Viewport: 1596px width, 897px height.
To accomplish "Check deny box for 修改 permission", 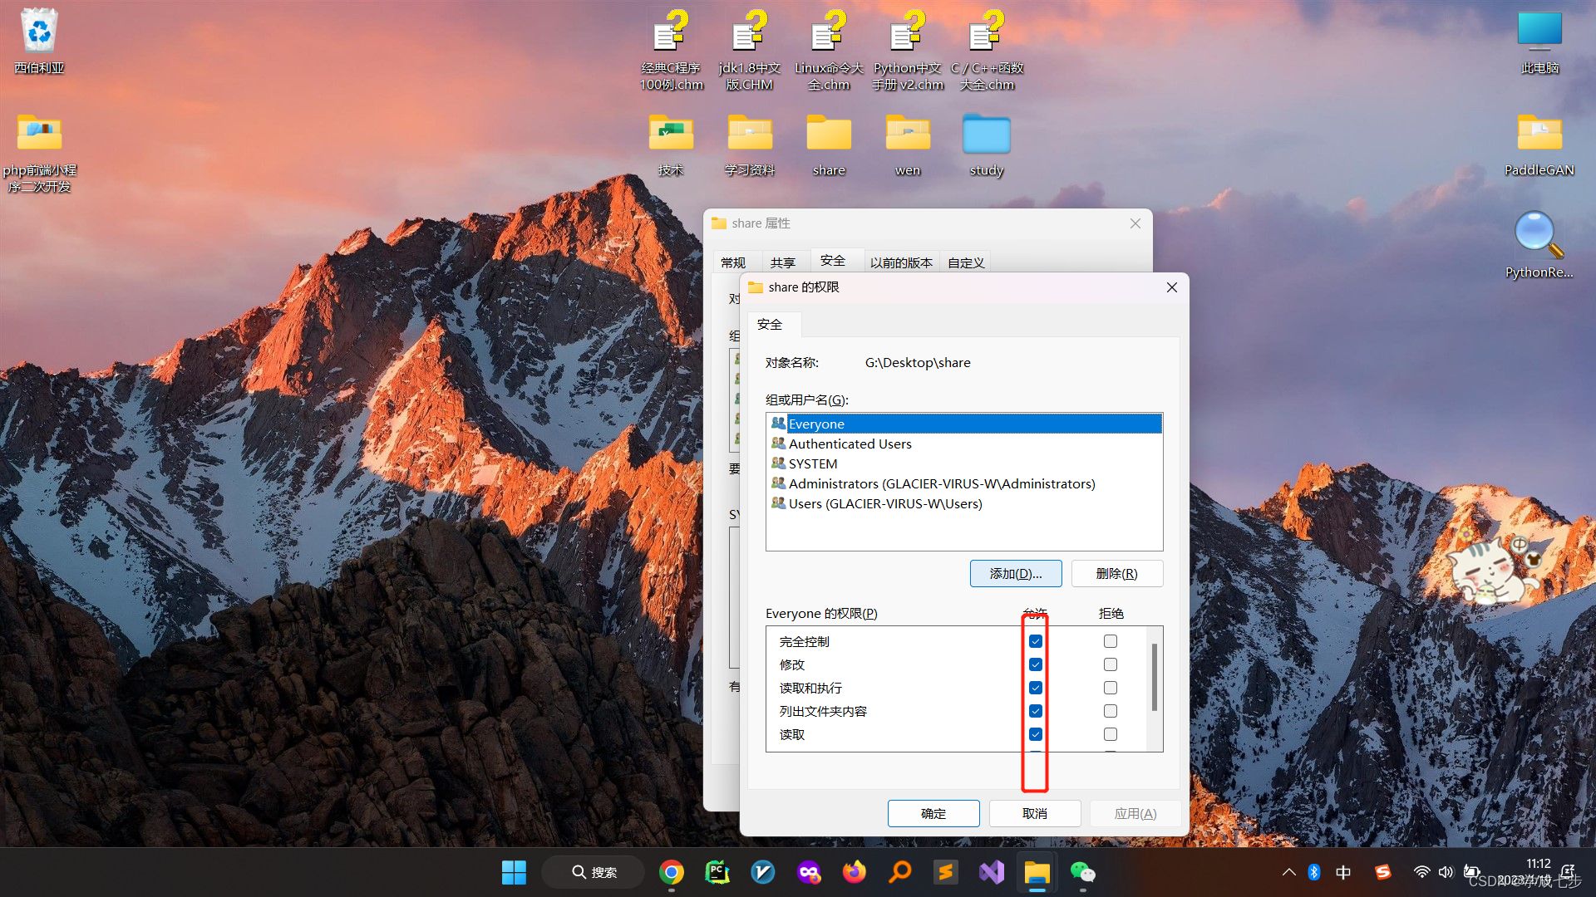I will 1111,664.
